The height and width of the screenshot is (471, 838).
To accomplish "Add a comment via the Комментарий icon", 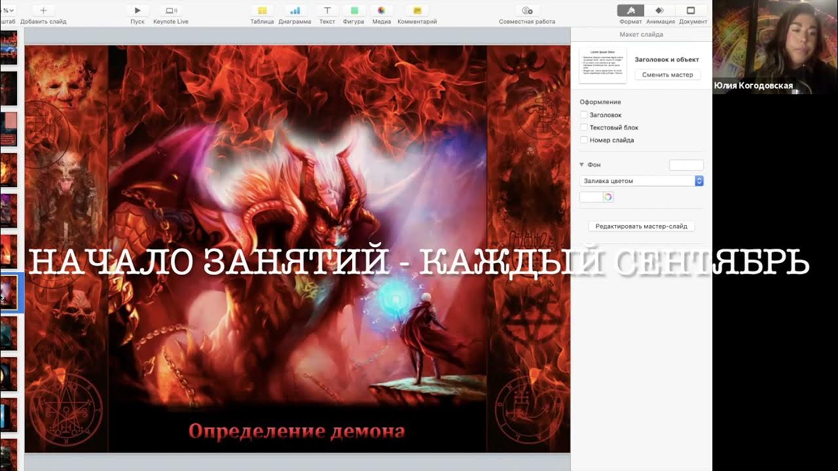I will 417,10.
